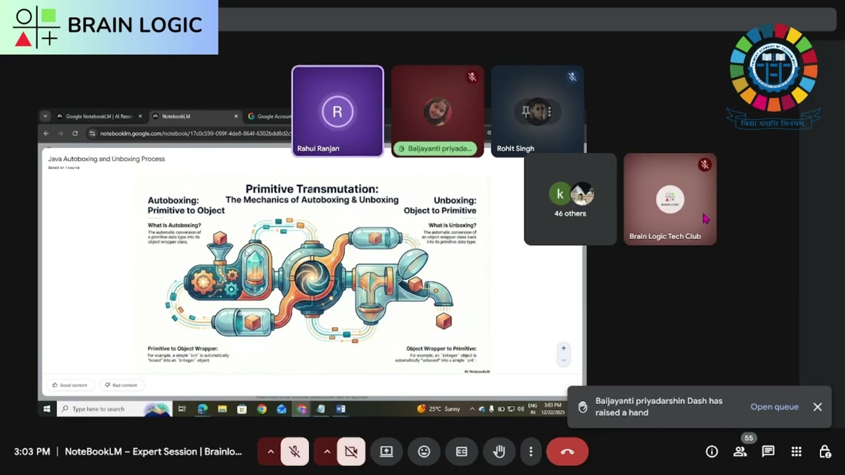Click Bad content thumbs-down button
The width and height of the screenshot is (845, 475).
tap(121, 385)
